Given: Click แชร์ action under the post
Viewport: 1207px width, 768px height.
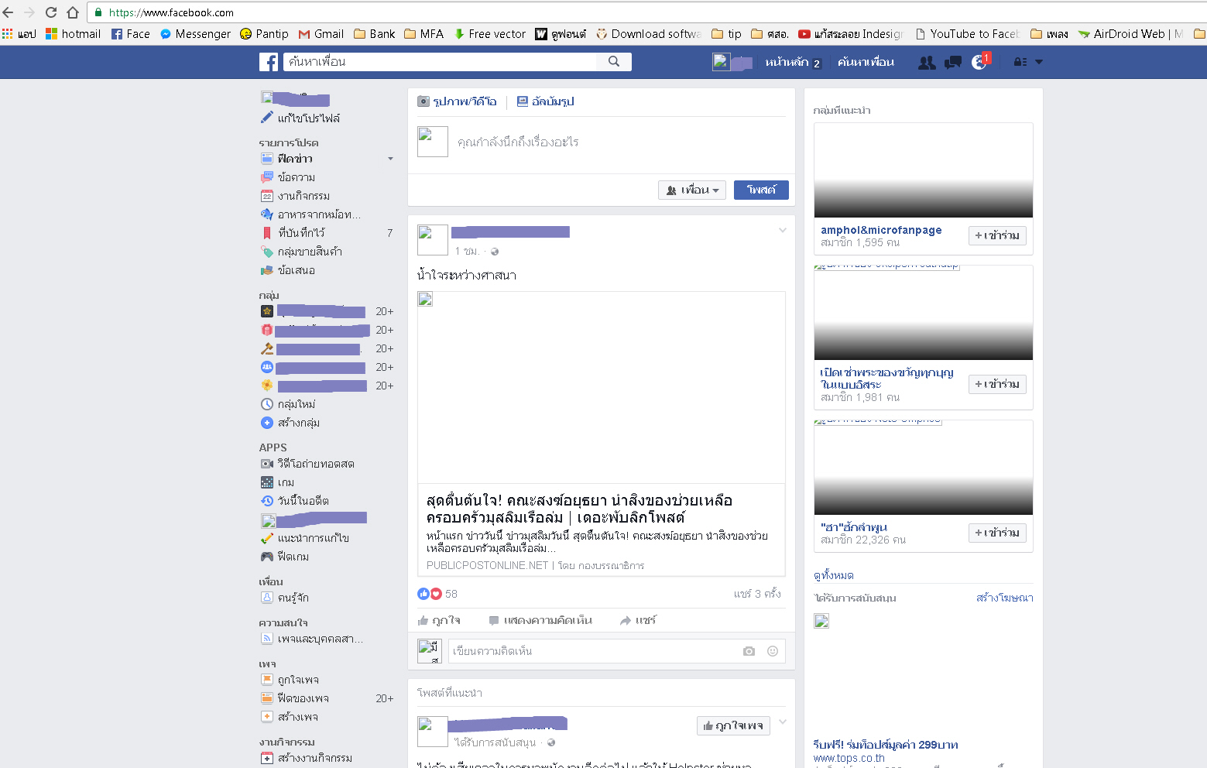Looking at the screenshot, I should [x=638, y=620].
